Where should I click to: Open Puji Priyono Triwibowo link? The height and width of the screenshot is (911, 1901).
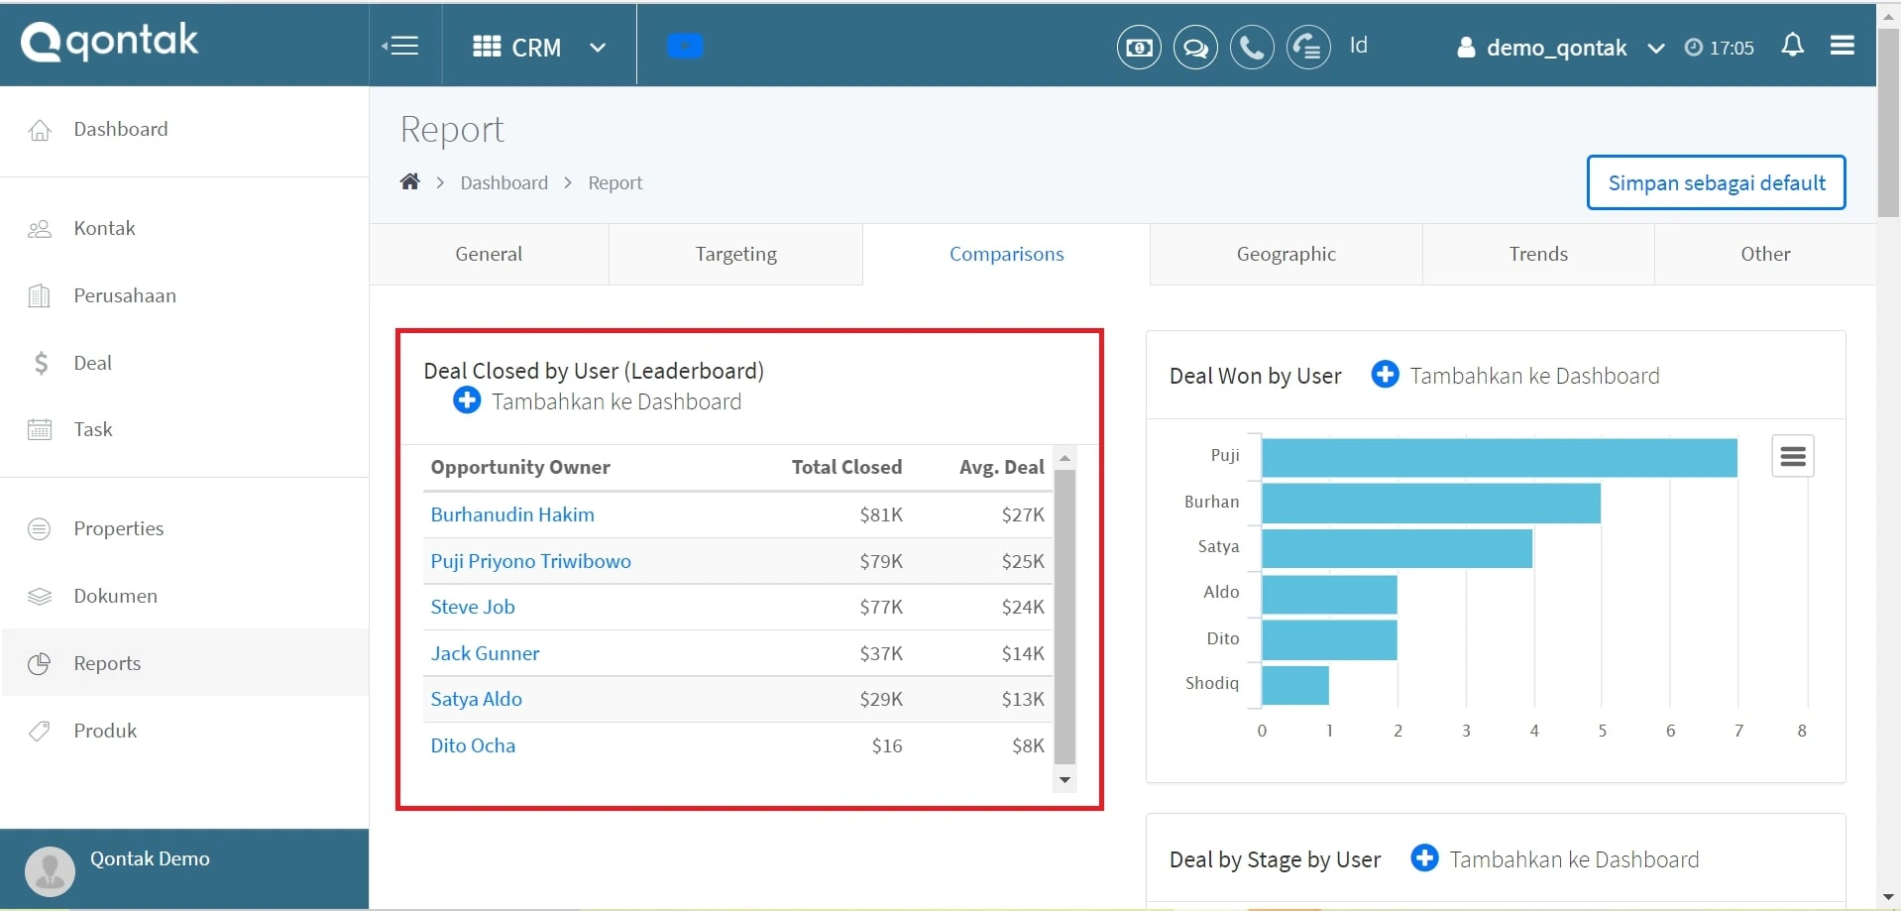(x=530, y=562)
